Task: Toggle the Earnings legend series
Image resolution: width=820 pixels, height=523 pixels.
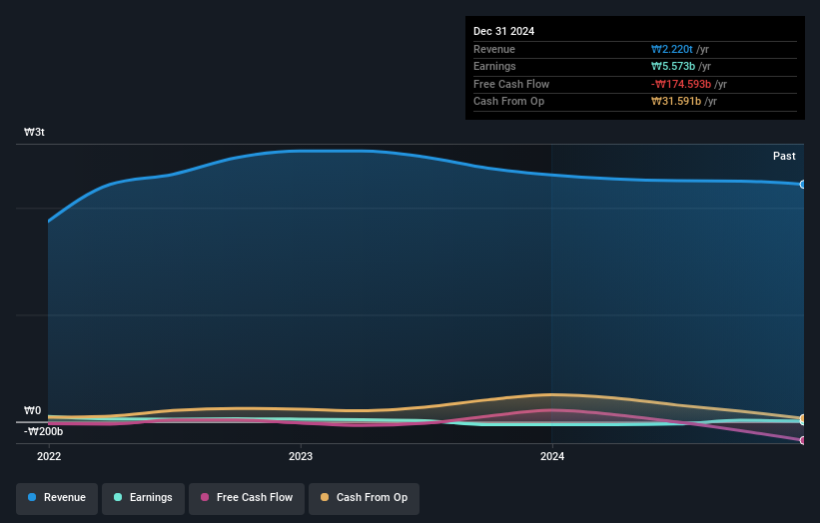Action: (x=143, y=498)
